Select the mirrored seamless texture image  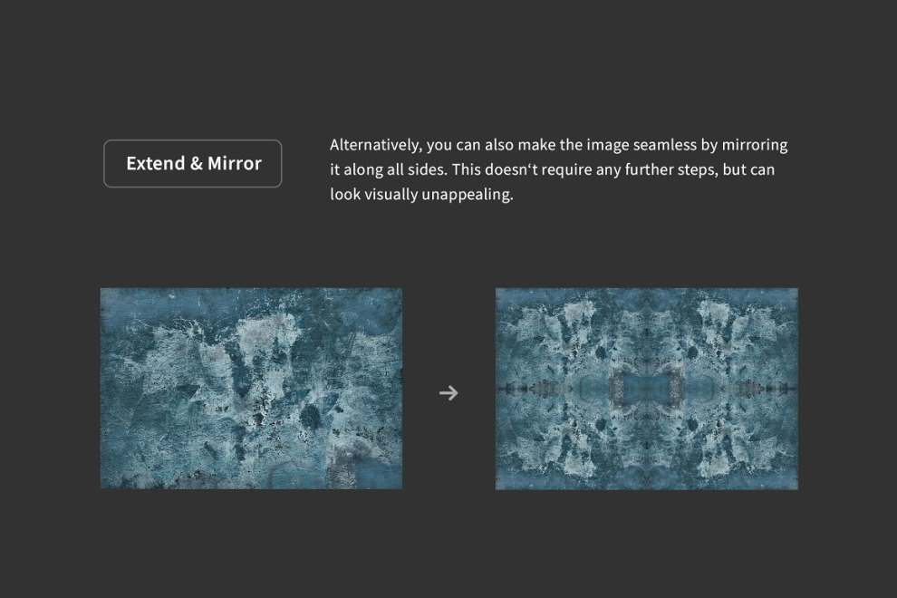pos(646,389)
